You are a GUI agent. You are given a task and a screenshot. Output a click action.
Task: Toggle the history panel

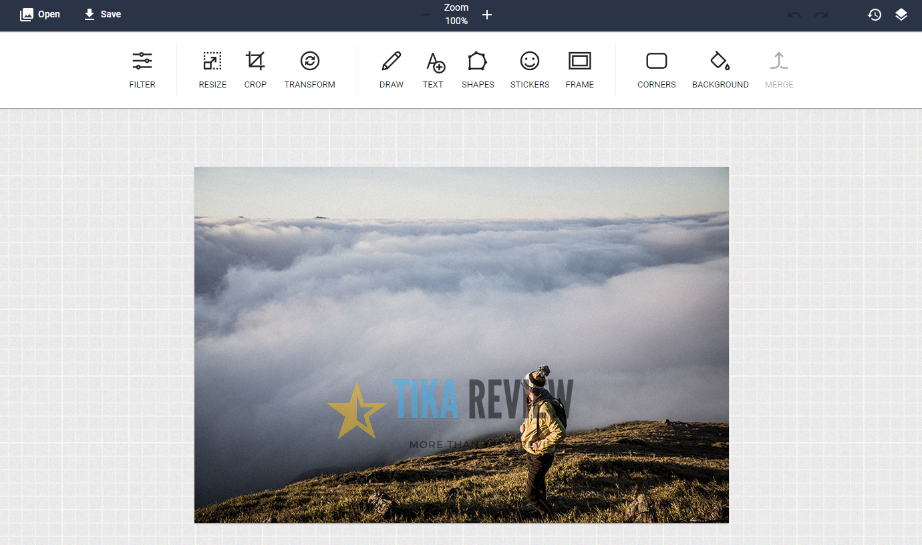tap(875, 15)
